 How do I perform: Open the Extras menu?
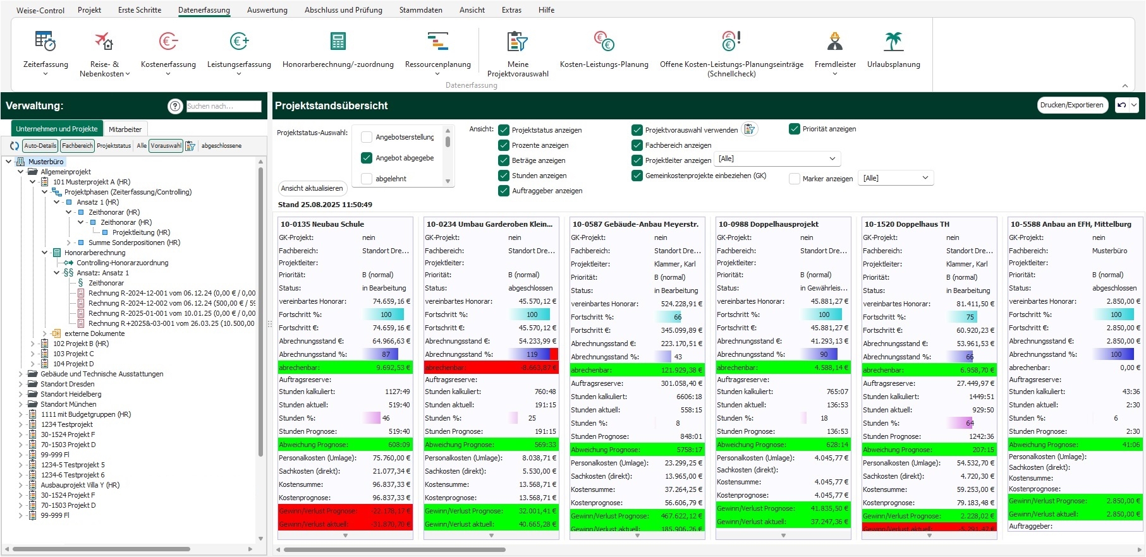(511, 10)
